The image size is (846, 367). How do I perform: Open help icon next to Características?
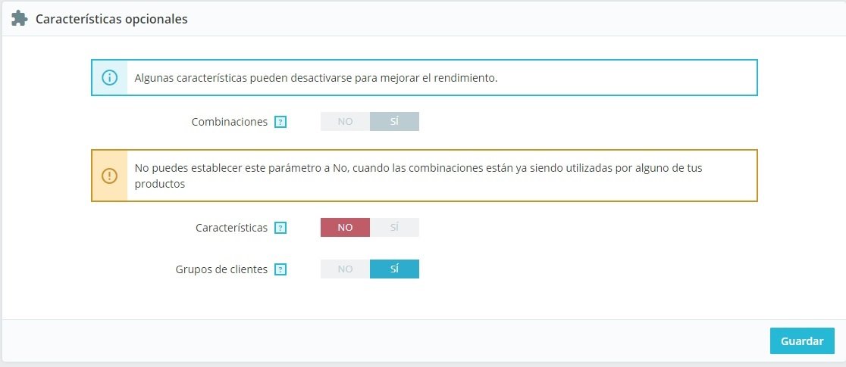[x=280, y=228]
